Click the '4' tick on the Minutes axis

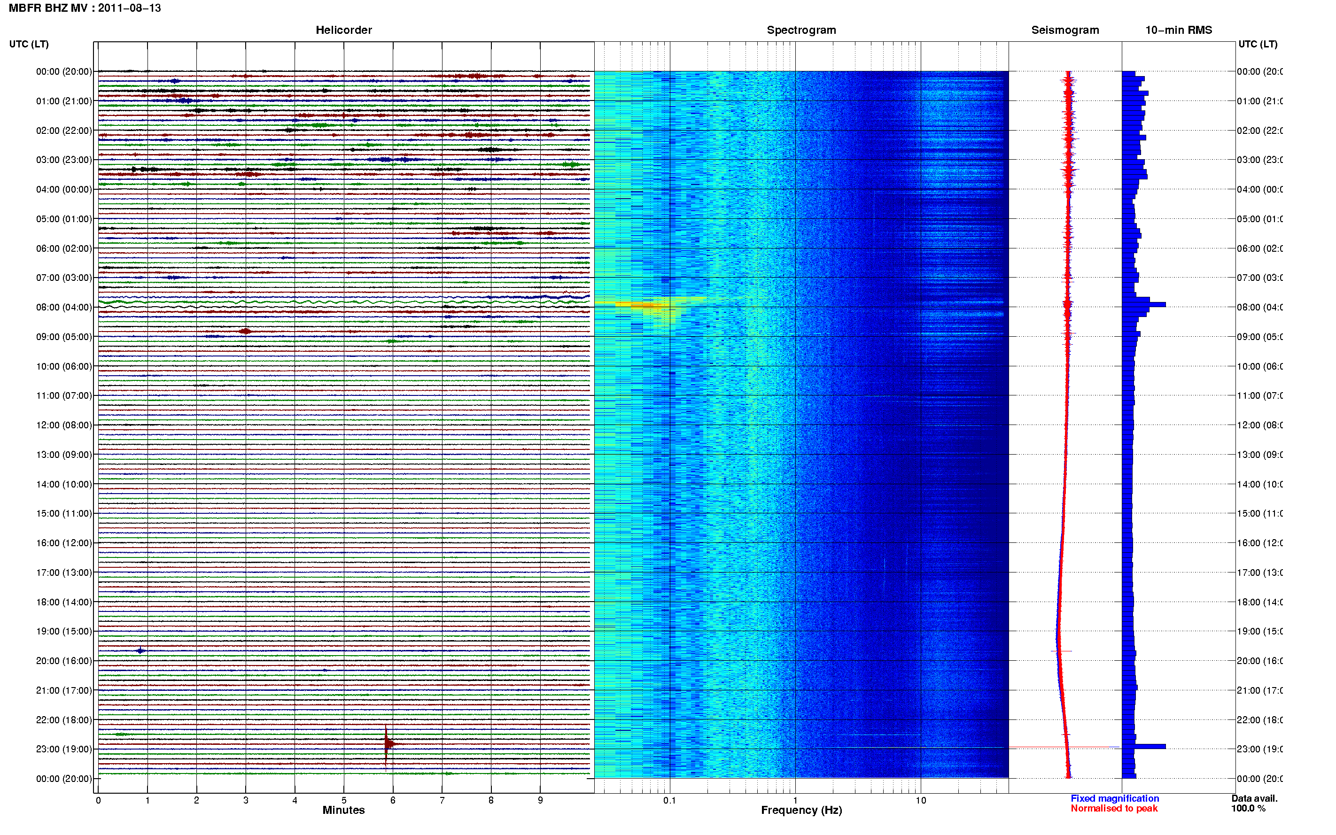(x=295, y=800)
